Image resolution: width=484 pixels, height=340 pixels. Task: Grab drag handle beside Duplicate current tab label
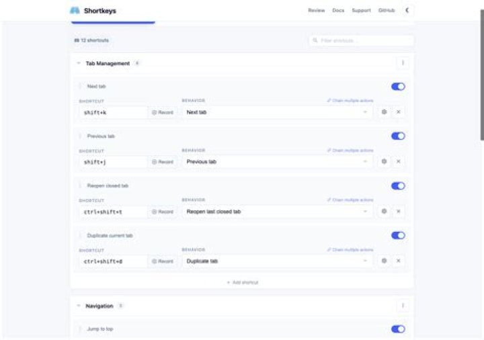click(x=80, y=235)
